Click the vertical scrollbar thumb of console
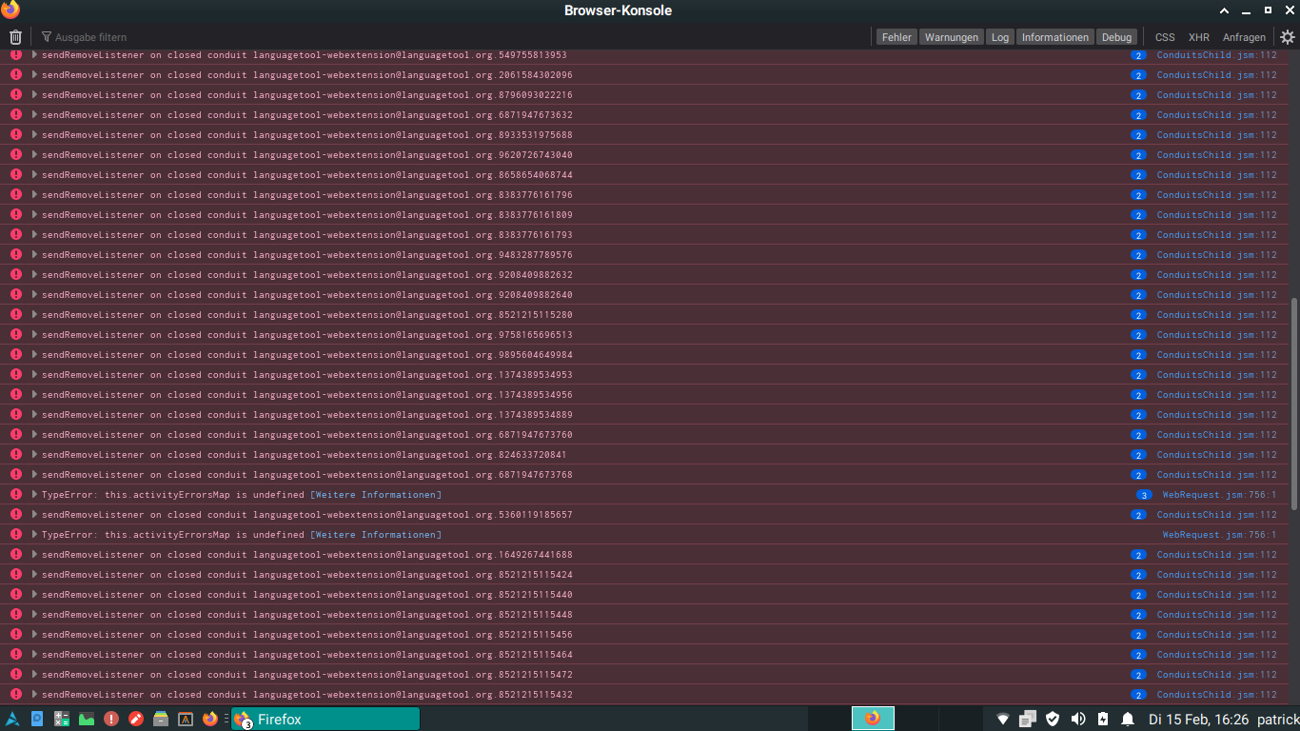The width and height of the screenshot is (1300, 731). pos(1294,405)
